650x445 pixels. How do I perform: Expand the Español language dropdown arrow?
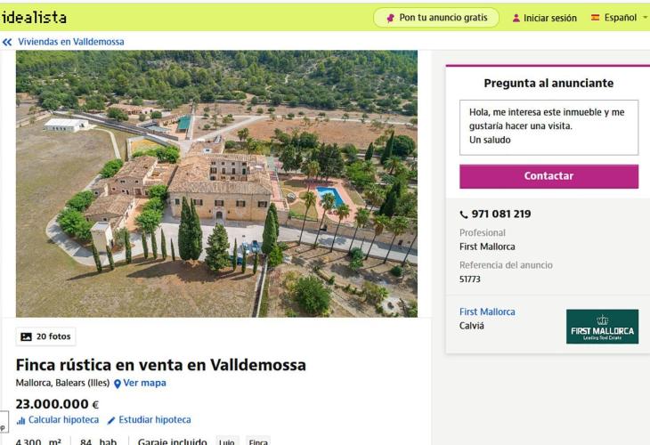point(645,18)
